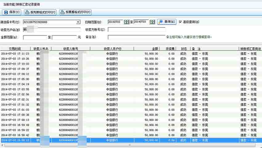Toggle the 高级查询 advanced query checkbox
262x148 pixels.
point(180,22)
